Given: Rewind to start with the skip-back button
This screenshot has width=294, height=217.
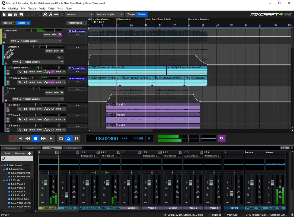Looking at the screenshot, I should tap(20, 138).
